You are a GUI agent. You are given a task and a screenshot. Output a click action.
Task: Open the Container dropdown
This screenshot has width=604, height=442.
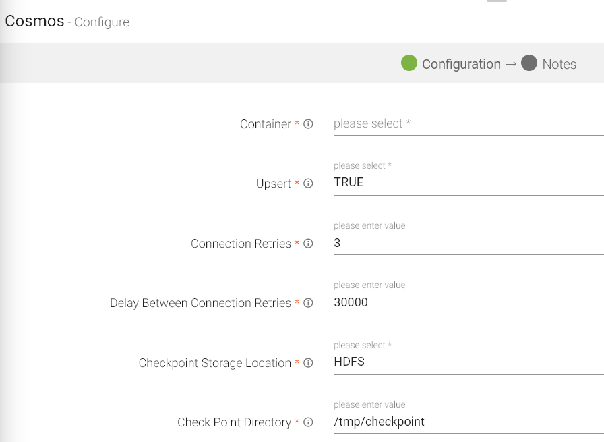coord(465,124)
